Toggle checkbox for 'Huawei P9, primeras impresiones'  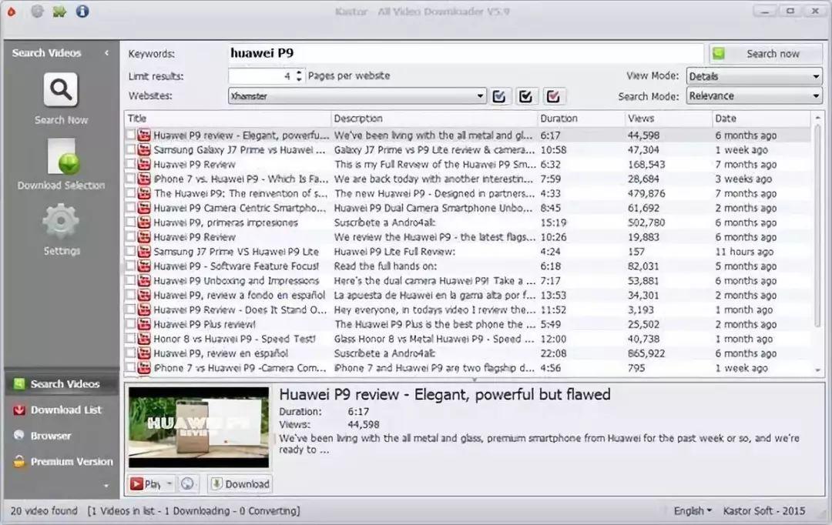click(x=130, y=223)
